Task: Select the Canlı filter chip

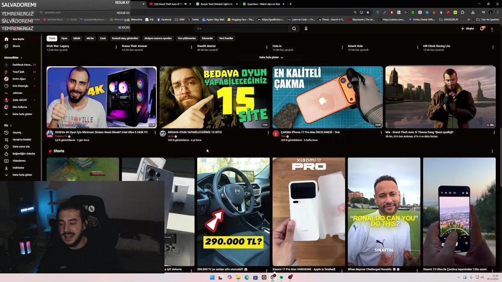Action: 103,38
